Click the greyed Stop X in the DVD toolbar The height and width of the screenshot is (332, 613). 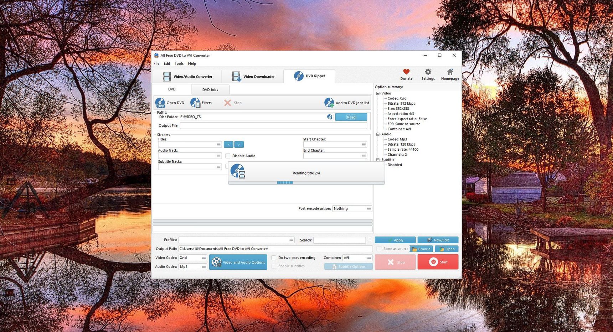coord(227,103)
